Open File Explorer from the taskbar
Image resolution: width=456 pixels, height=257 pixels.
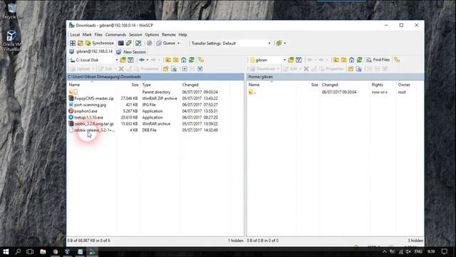click(43, 251)
